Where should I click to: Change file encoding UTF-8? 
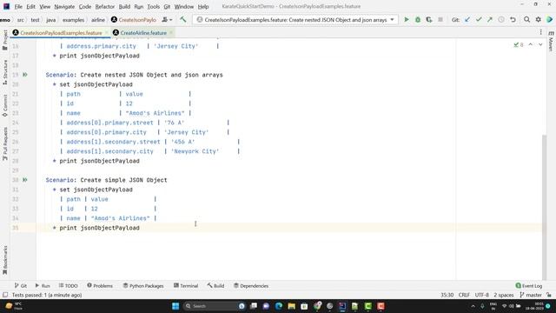pyautogui.click(x=482, y=295)
